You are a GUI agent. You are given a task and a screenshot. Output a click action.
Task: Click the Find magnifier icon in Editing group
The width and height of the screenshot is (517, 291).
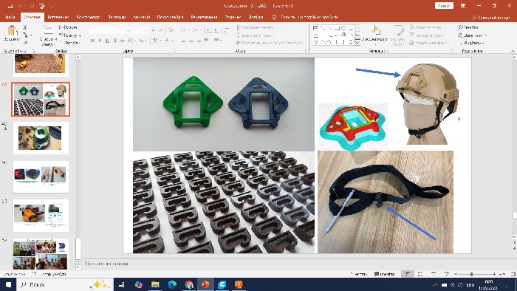tap(461, 27)
